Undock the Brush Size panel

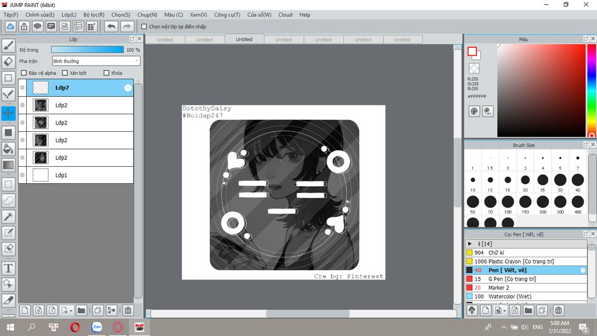(x=586, y=145)
